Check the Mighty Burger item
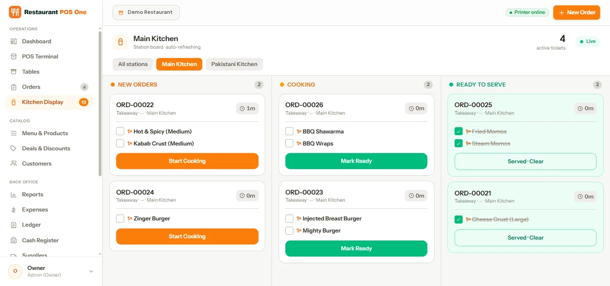This screenshot has width=610, height=286. 289,231
